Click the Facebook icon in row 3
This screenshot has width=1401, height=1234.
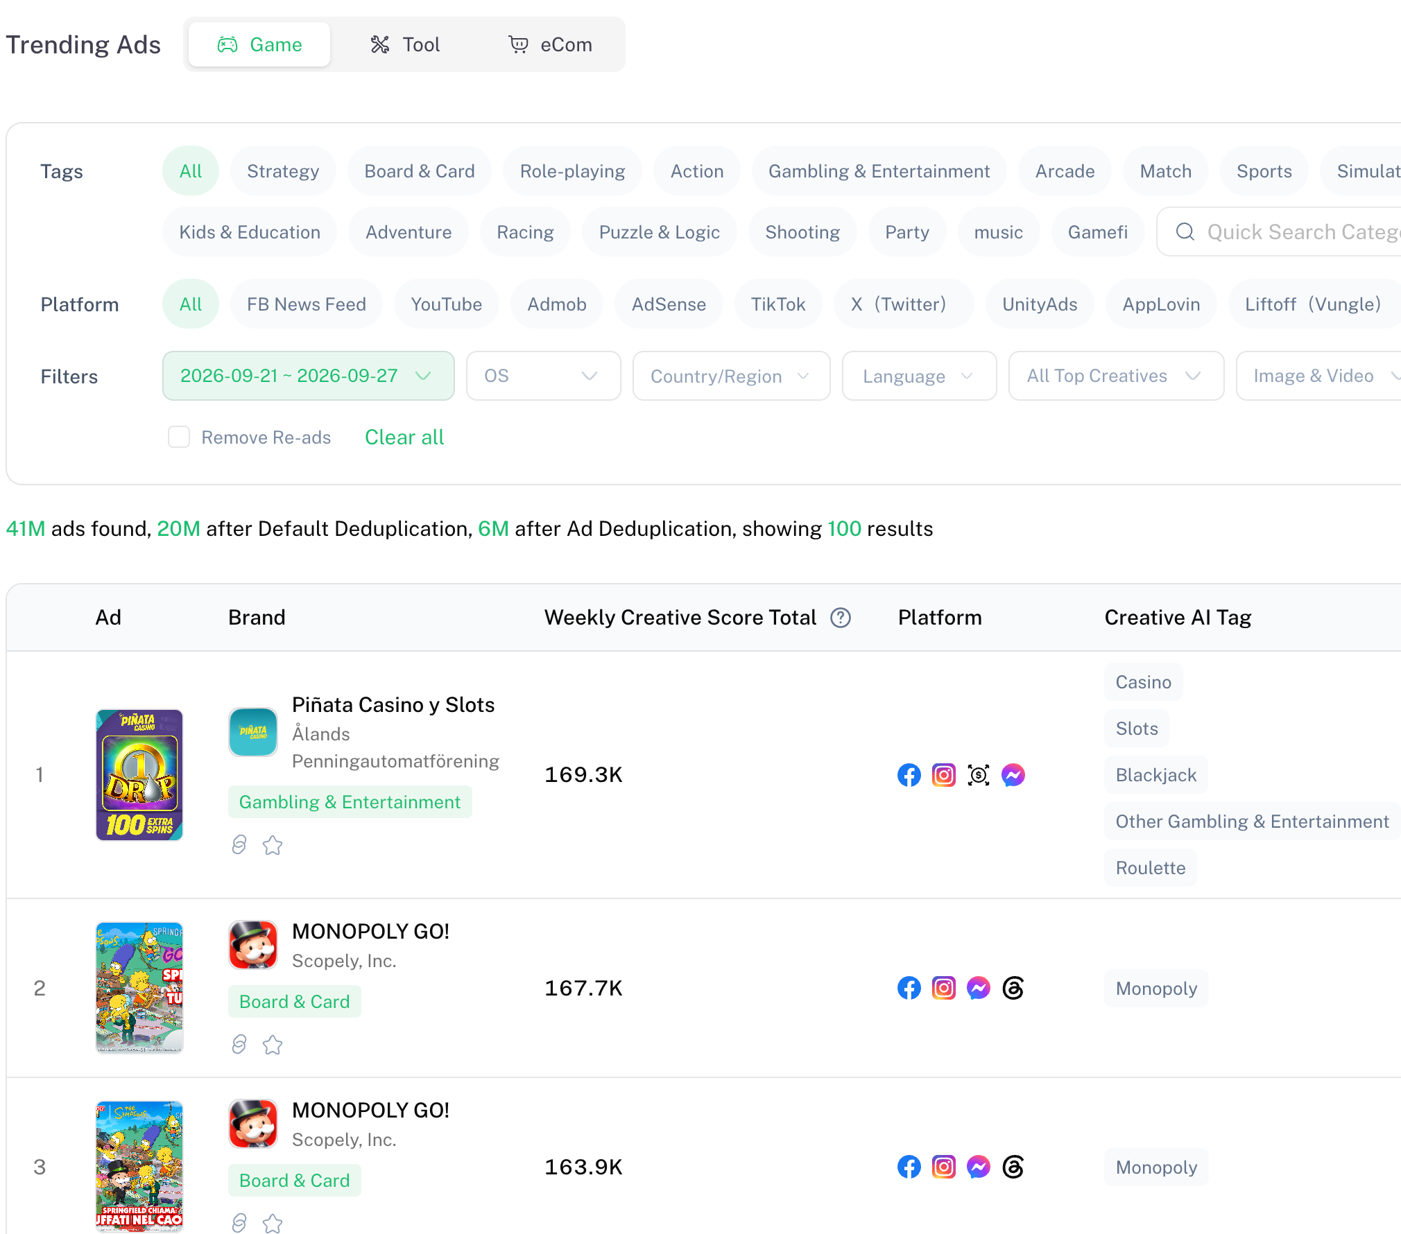click(909, 1167)
